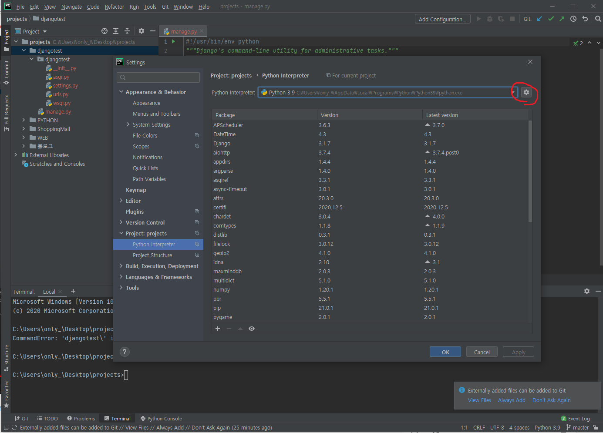Click the collapse all icon in Project panel
603x433 pixels.
click(x=127, y=31)
